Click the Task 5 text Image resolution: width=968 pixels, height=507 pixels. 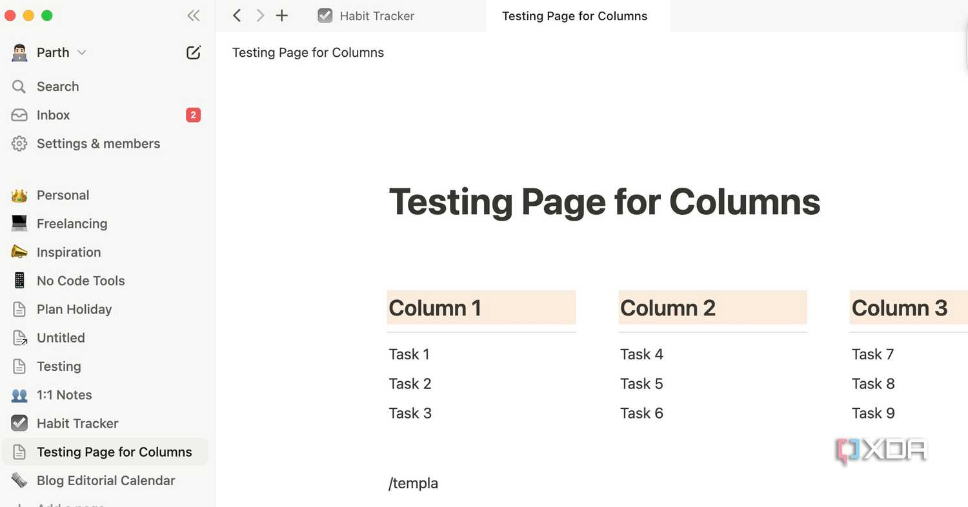click(x=641, y=384)
